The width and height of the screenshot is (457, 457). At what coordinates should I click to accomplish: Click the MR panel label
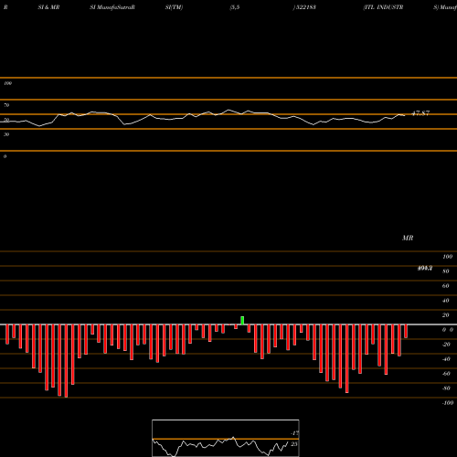click(408, 238)
